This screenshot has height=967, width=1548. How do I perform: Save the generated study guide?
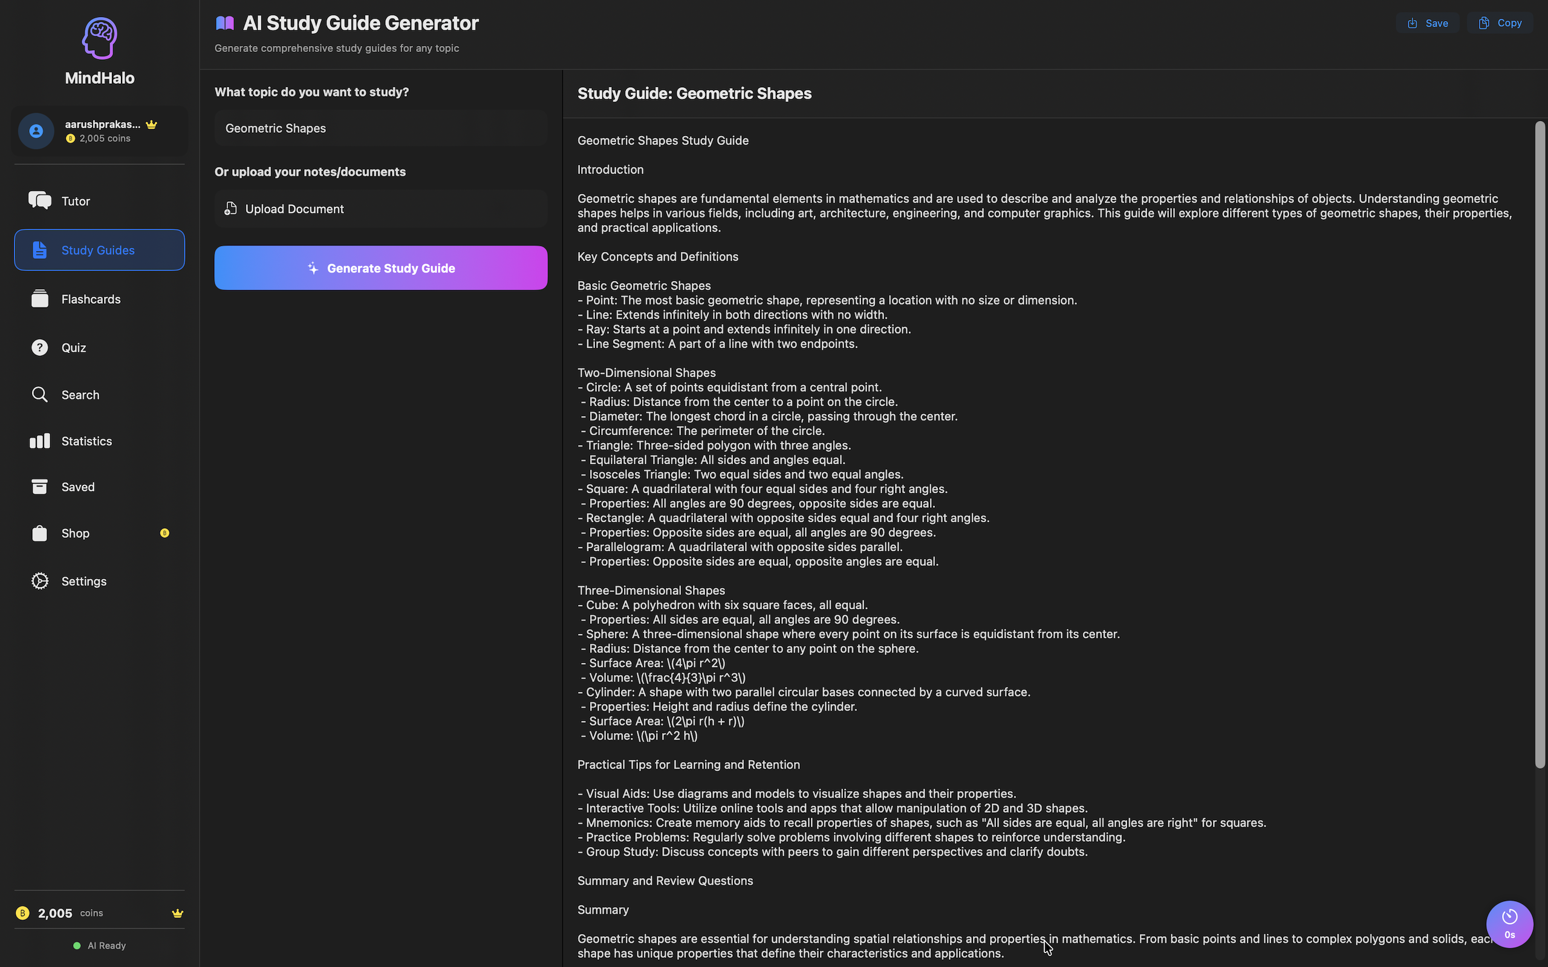pos(1427,22)
